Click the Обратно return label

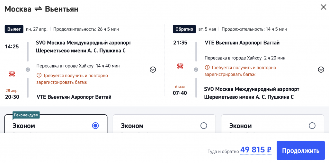pos(184,29)
